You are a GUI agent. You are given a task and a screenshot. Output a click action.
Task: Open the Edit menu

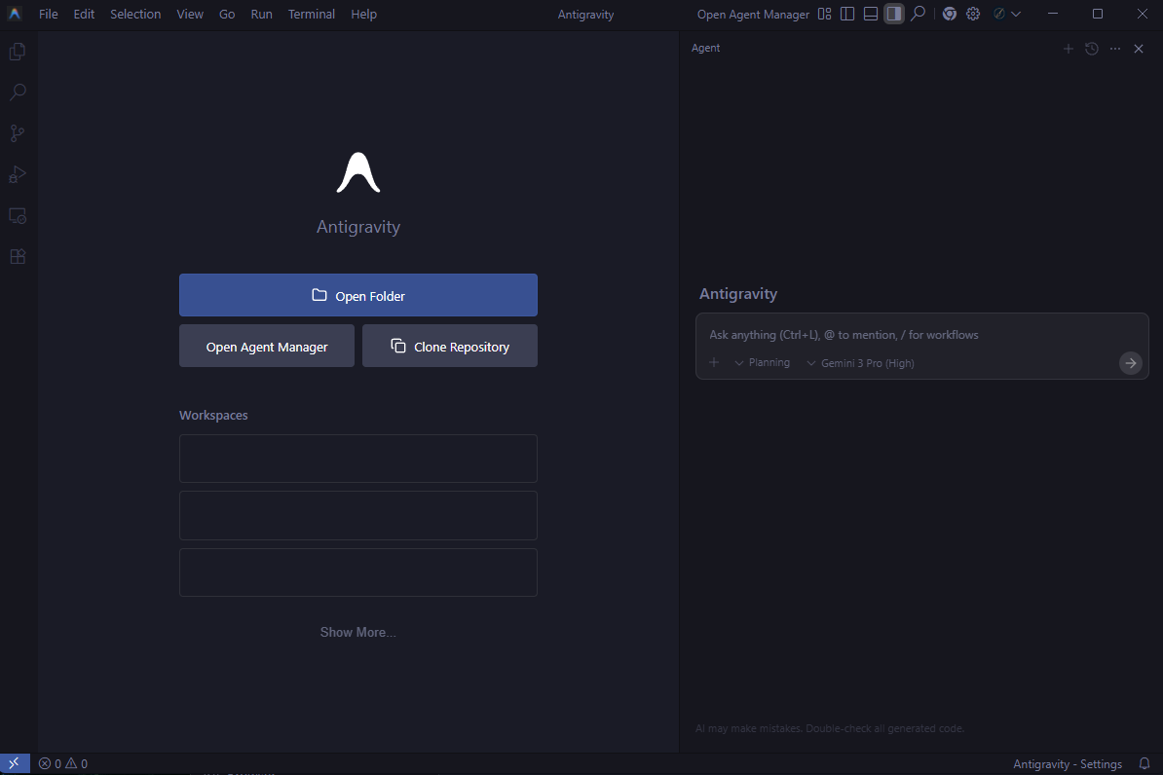pyautogui.click(x=84, y=14)
